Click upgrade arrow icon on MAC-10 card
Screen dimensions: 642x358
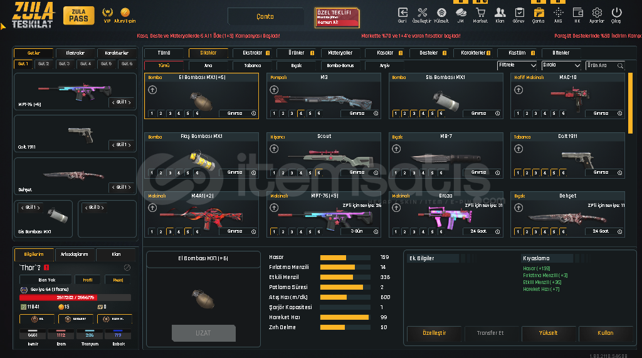point(518,90)
